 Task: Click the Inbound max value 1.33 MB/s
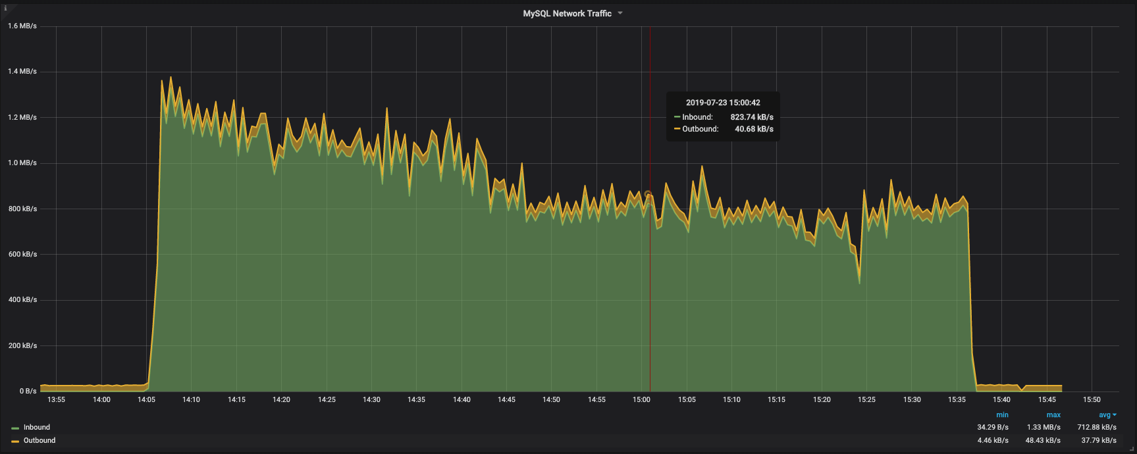tap(1044, 428)
